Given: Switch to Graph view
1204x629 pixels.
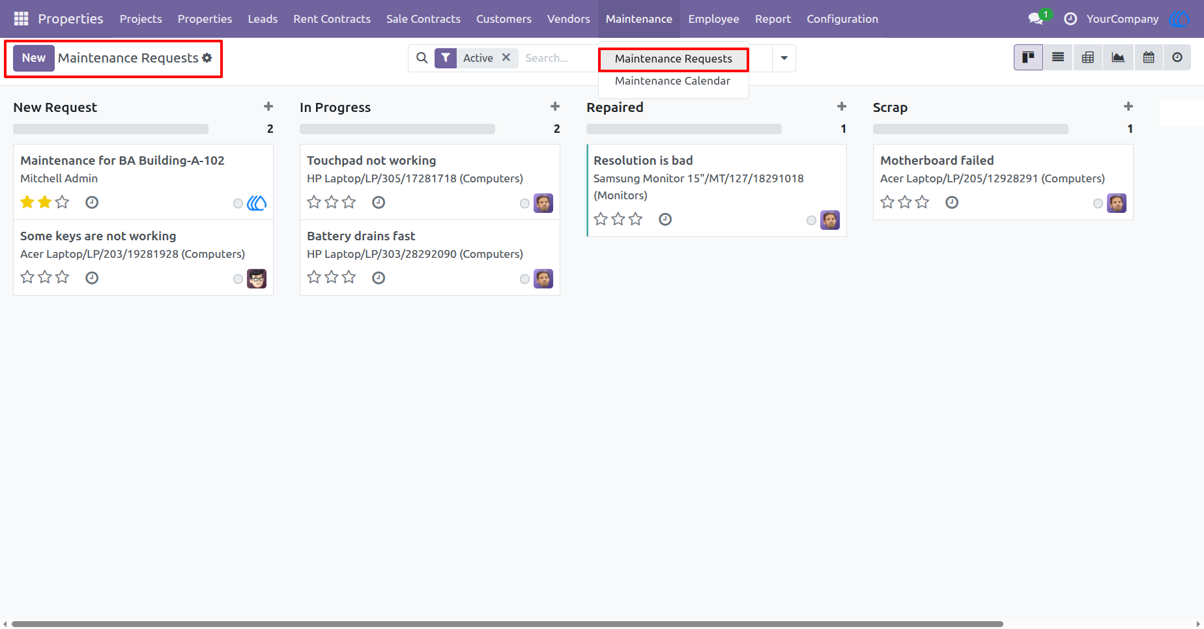Looking at the screenshot, I should pos(1118,57).
